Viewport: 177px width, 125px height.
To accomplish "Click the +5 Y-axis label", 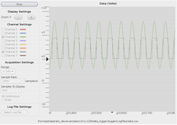I will click(43, 32).
